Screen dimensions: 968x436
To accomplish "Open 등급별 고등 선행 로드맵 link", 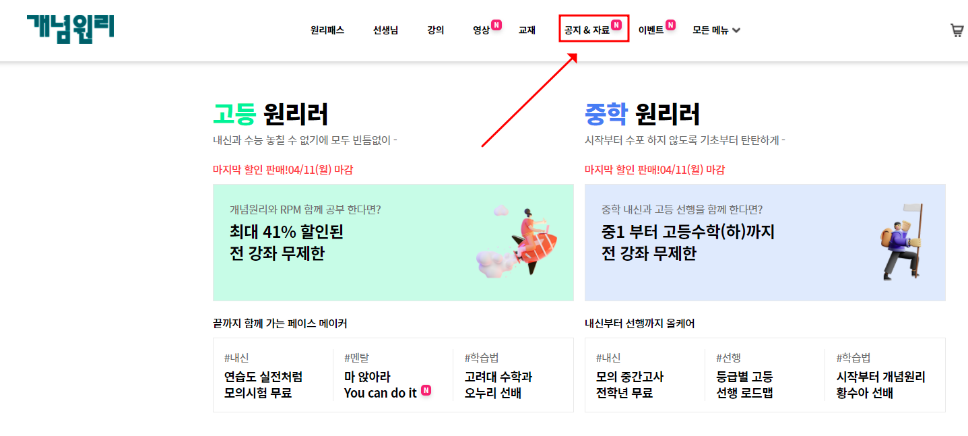I will [744, 384].
